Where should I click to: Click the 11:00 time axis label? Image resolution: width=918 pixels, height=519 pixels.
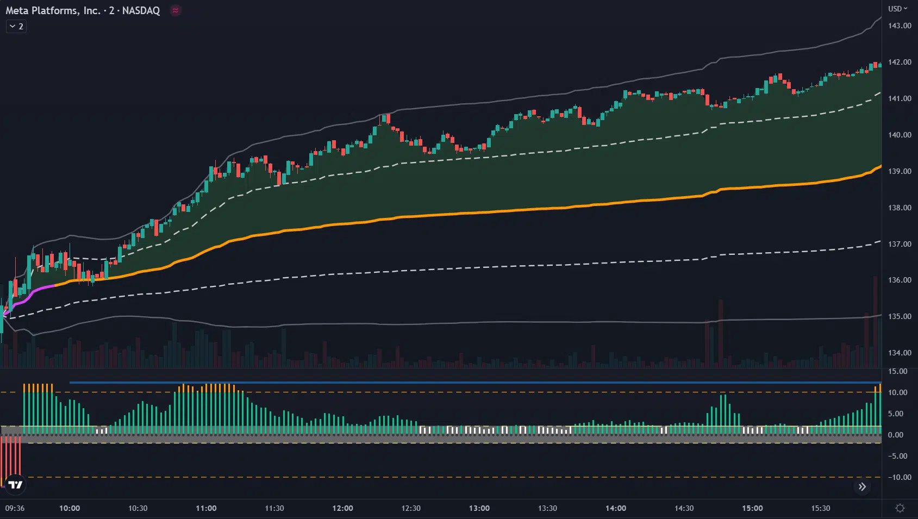pos(206,508)
